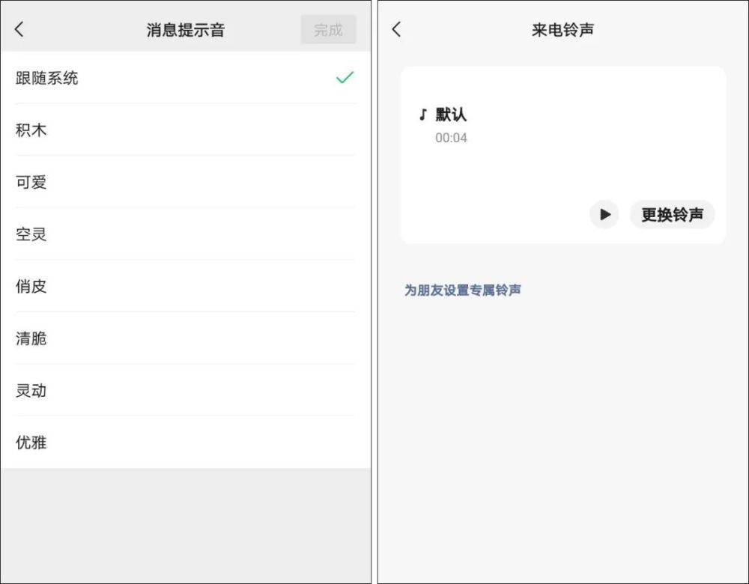Click the 00:04 ringtone duration

[451, 138]
